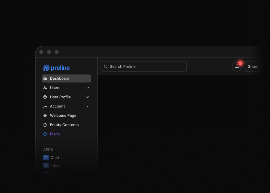Click the red notification badge 2
This screenshot has width=270, height=193.
[240, 63]
